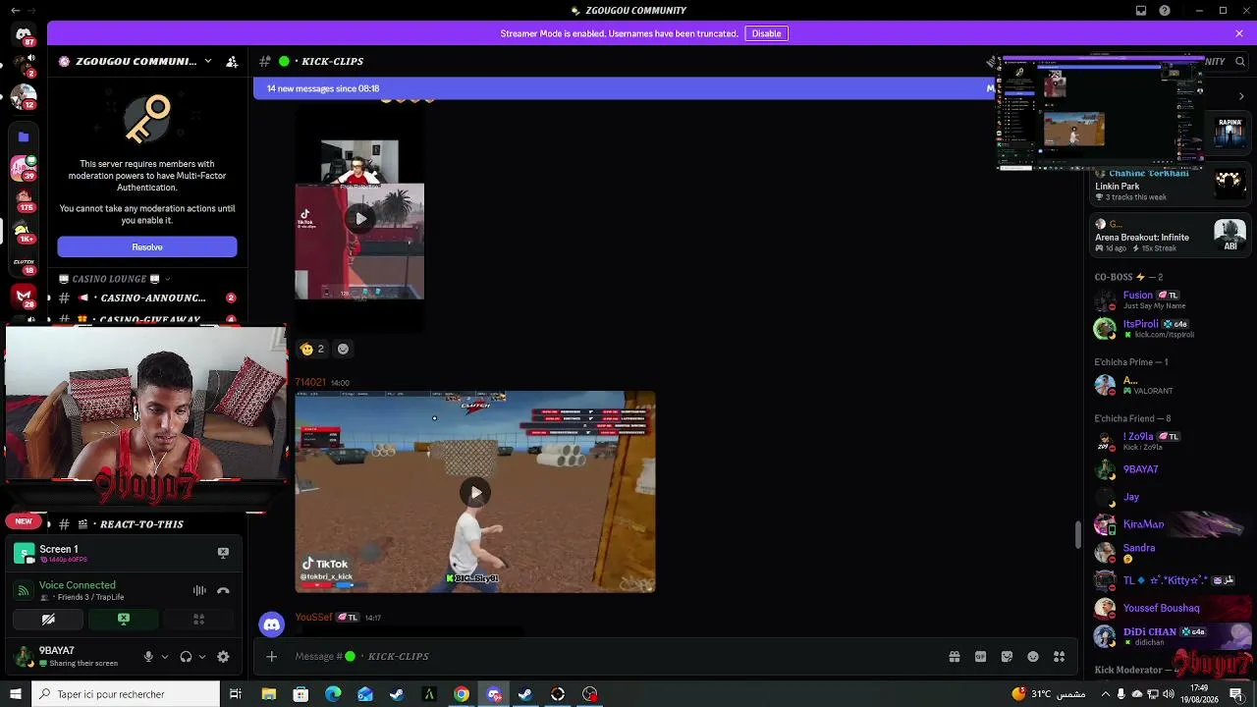Image resolution: width=1257 pixels, height=707 pixels.
Task: Open the sticker picker
Action: (x=1007, y=656)
